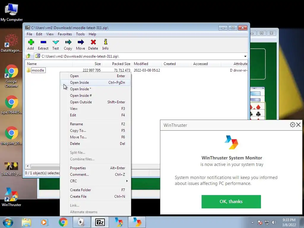
Task: Open the Favorites menu
Action: (x=65, y=34)
